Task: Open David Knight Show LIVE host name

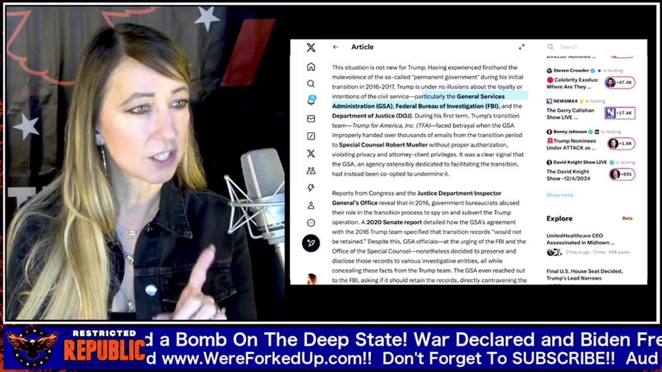Action: [580, 162]
